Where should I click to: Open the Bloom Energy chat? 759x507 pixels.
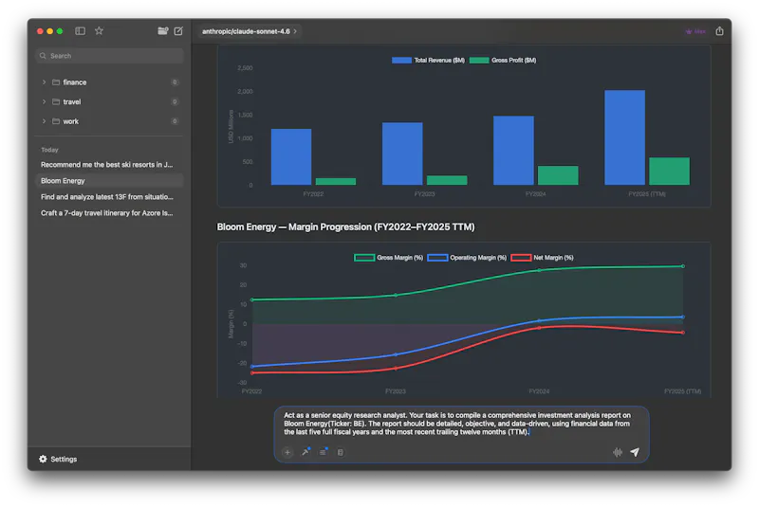[x=110, y=180]
